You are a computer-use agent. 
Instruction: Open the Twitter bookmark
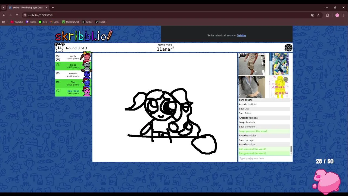point(87,22)
